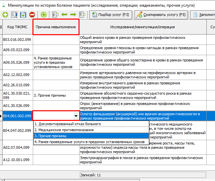Click the green refresh icon
The image size is (215, 181).
click(x=44, y=15)
